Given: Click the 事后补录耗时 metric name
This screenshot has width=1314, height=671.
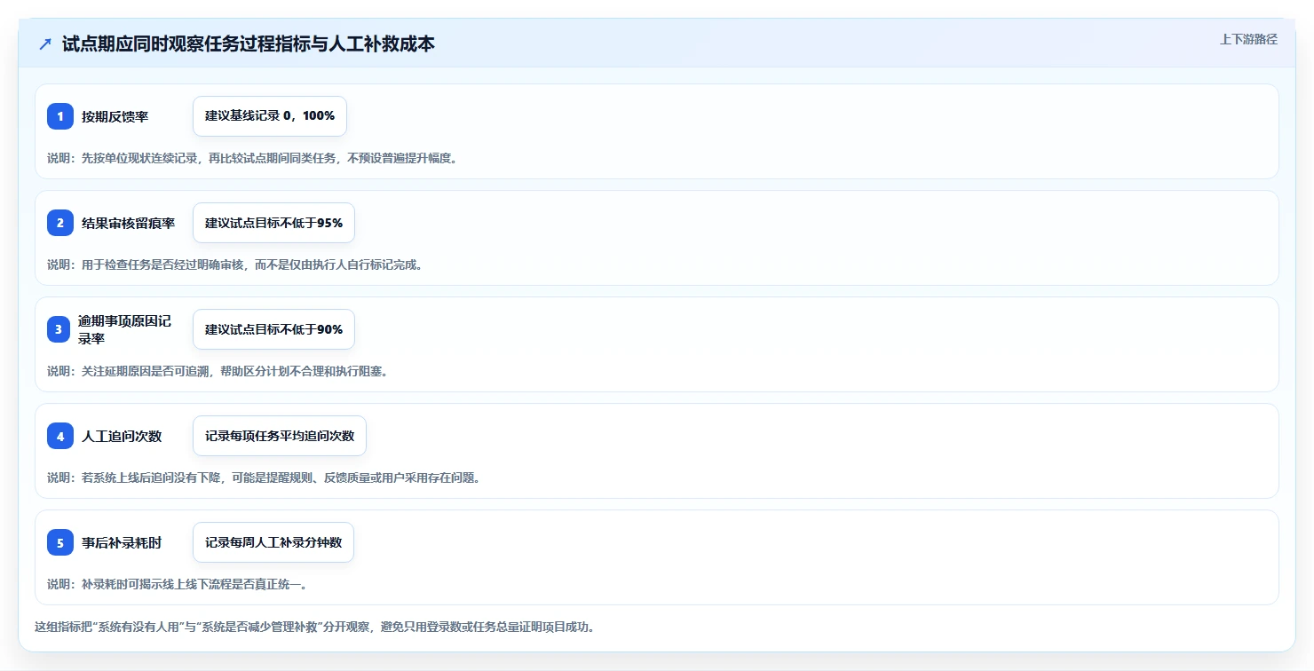Looking at the screenshot, I should pos(122,542).
